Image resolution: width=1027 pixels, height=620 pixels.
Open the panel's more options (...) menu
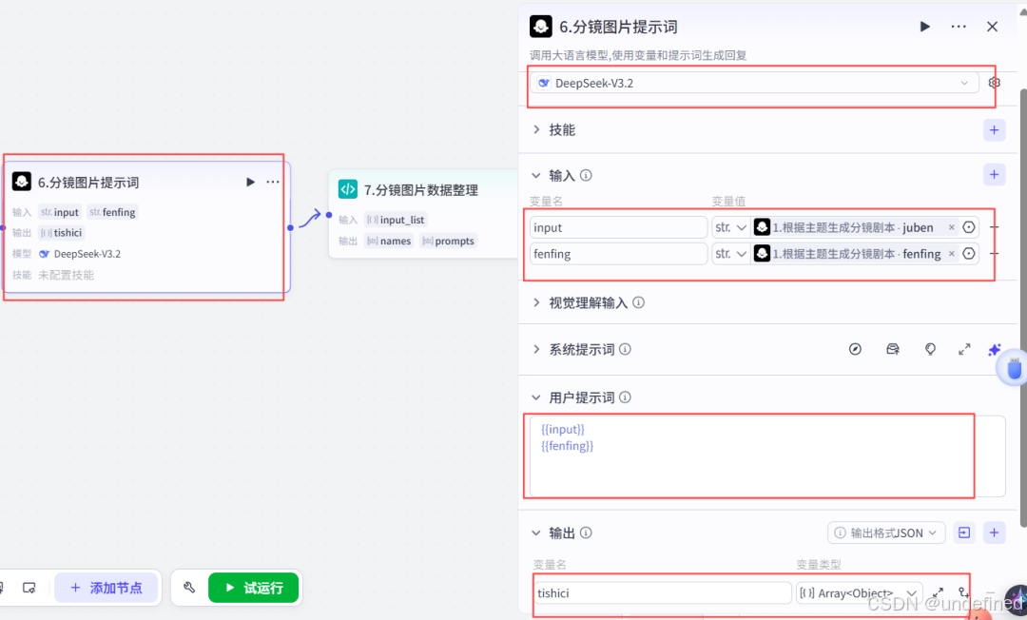tap(959, 27)
